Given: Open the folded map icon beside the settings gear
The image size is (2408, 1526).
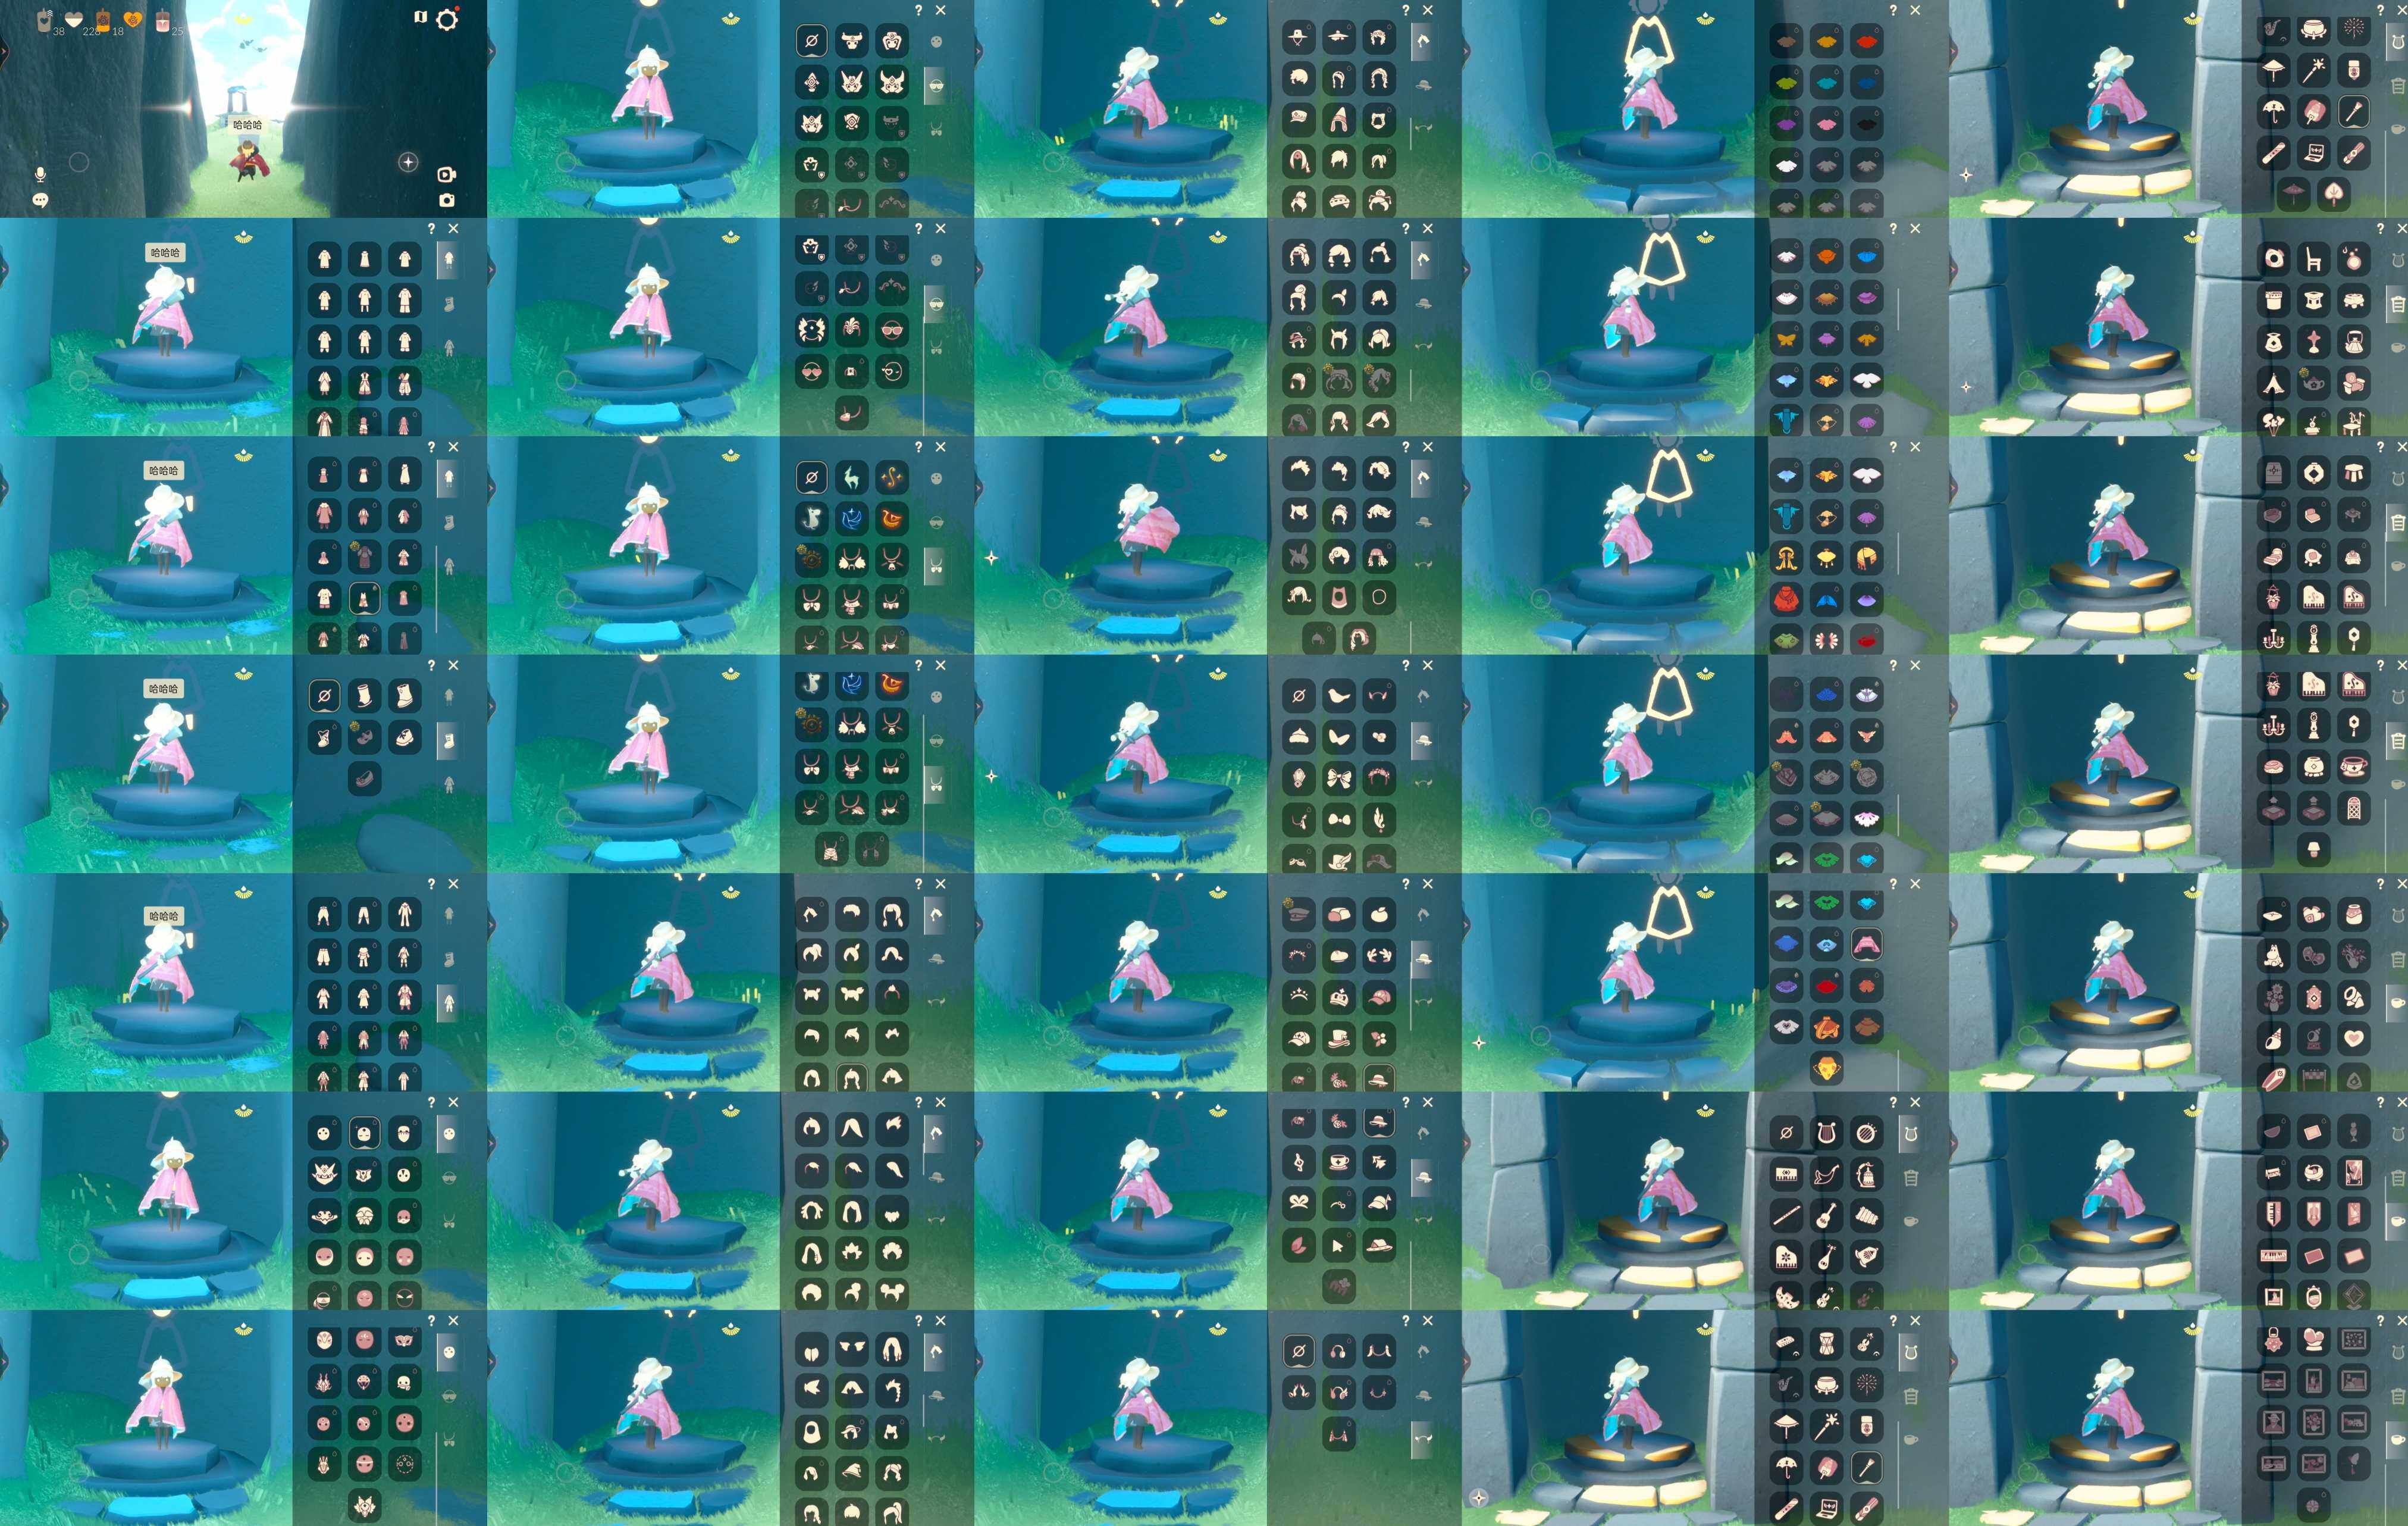Looking at the screenshot, I should 420,17.
